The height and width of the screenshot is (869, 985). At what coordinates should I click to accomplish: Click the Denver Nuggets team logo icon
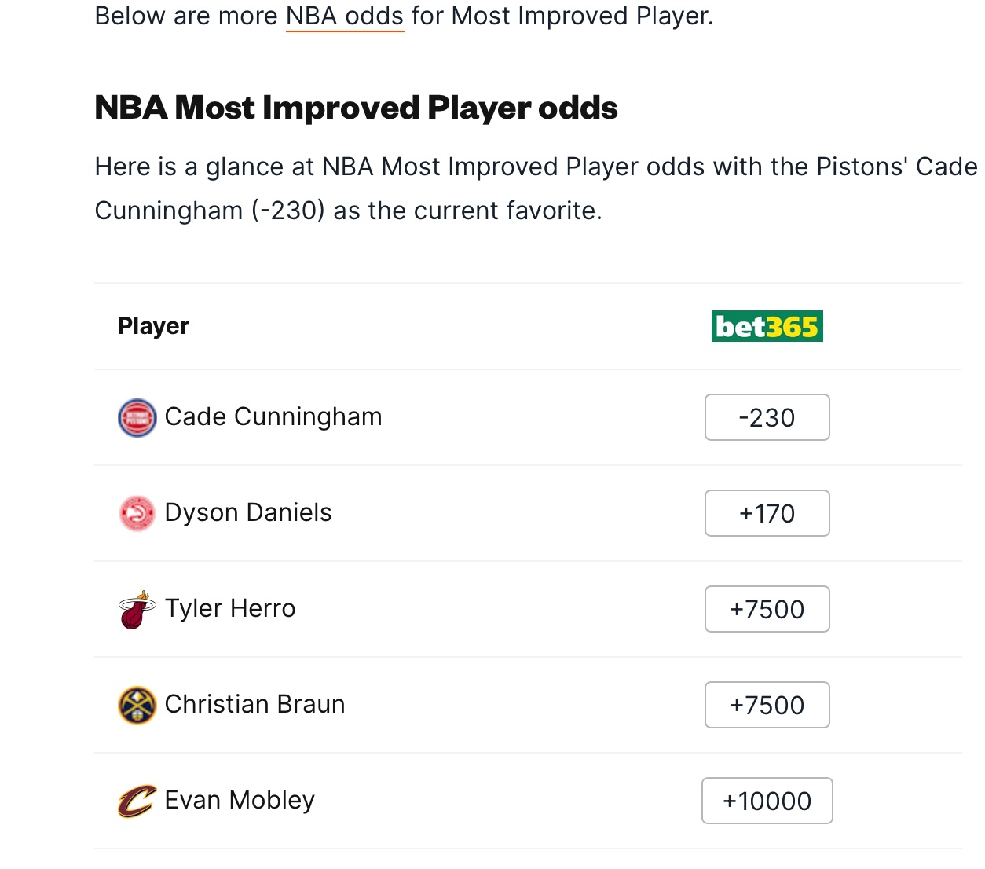pos(137,705)
